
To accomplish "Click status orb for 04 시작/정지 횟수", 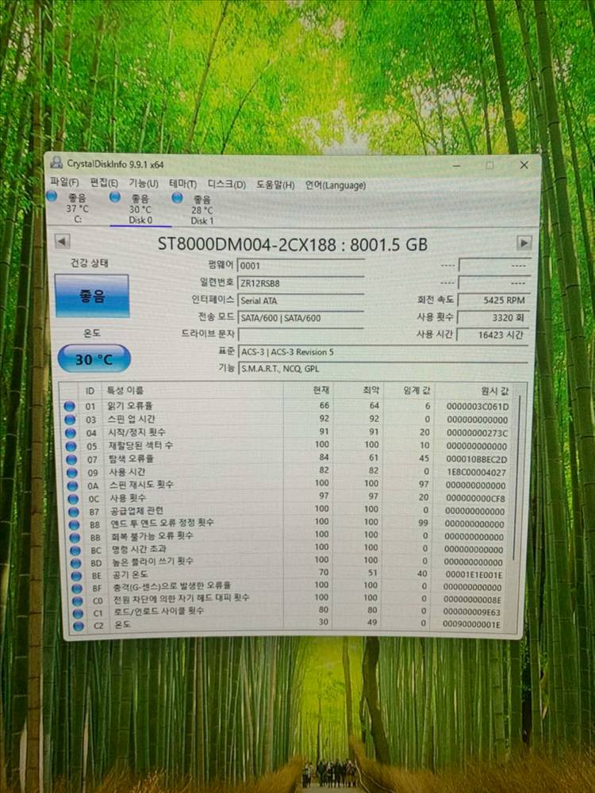I will point(71,433).
